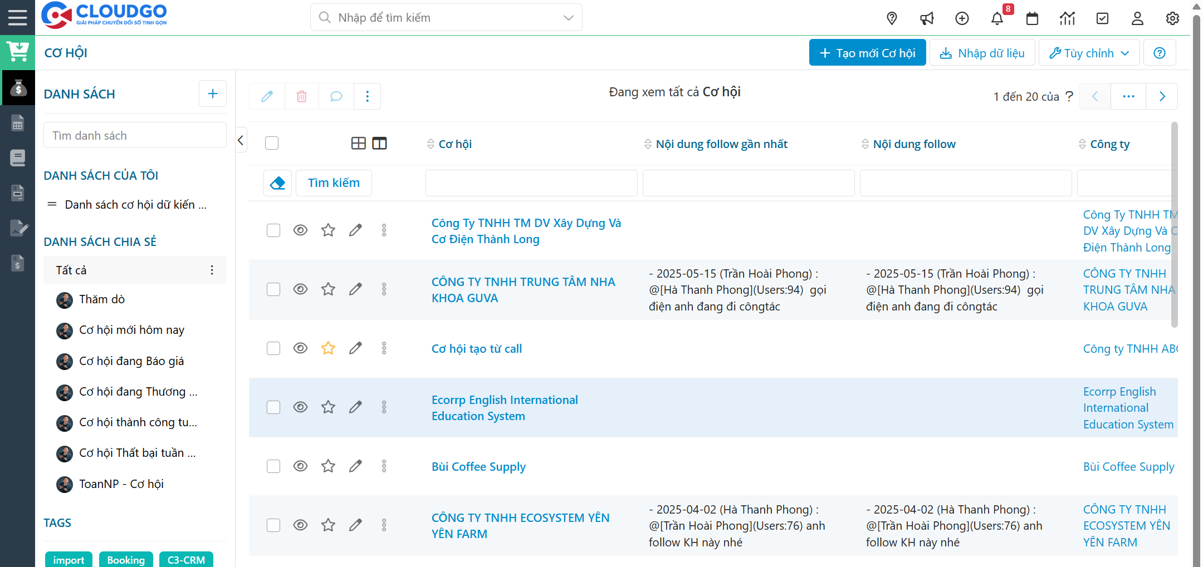
Task: Open the global search dropdown arrow
Action: pos(568,18)
